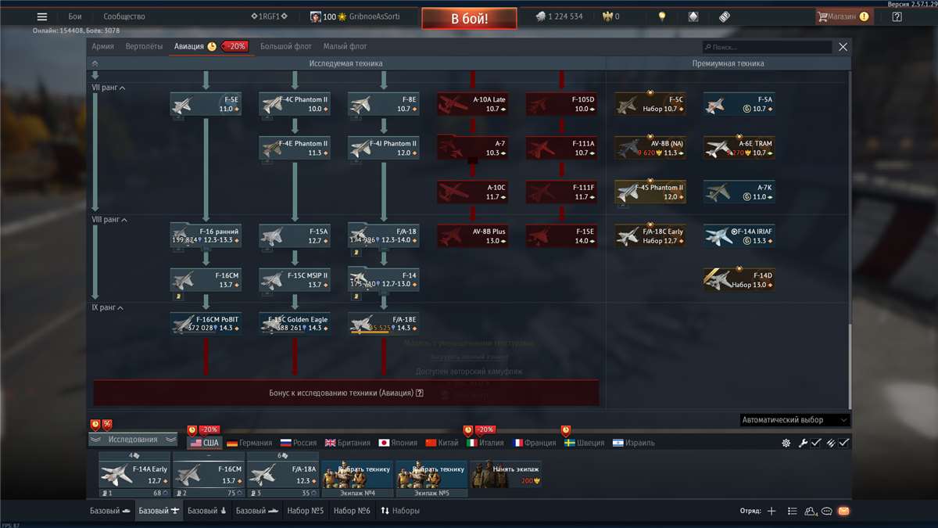Select the F-15C Golden Eagle card

pos(295,324)
